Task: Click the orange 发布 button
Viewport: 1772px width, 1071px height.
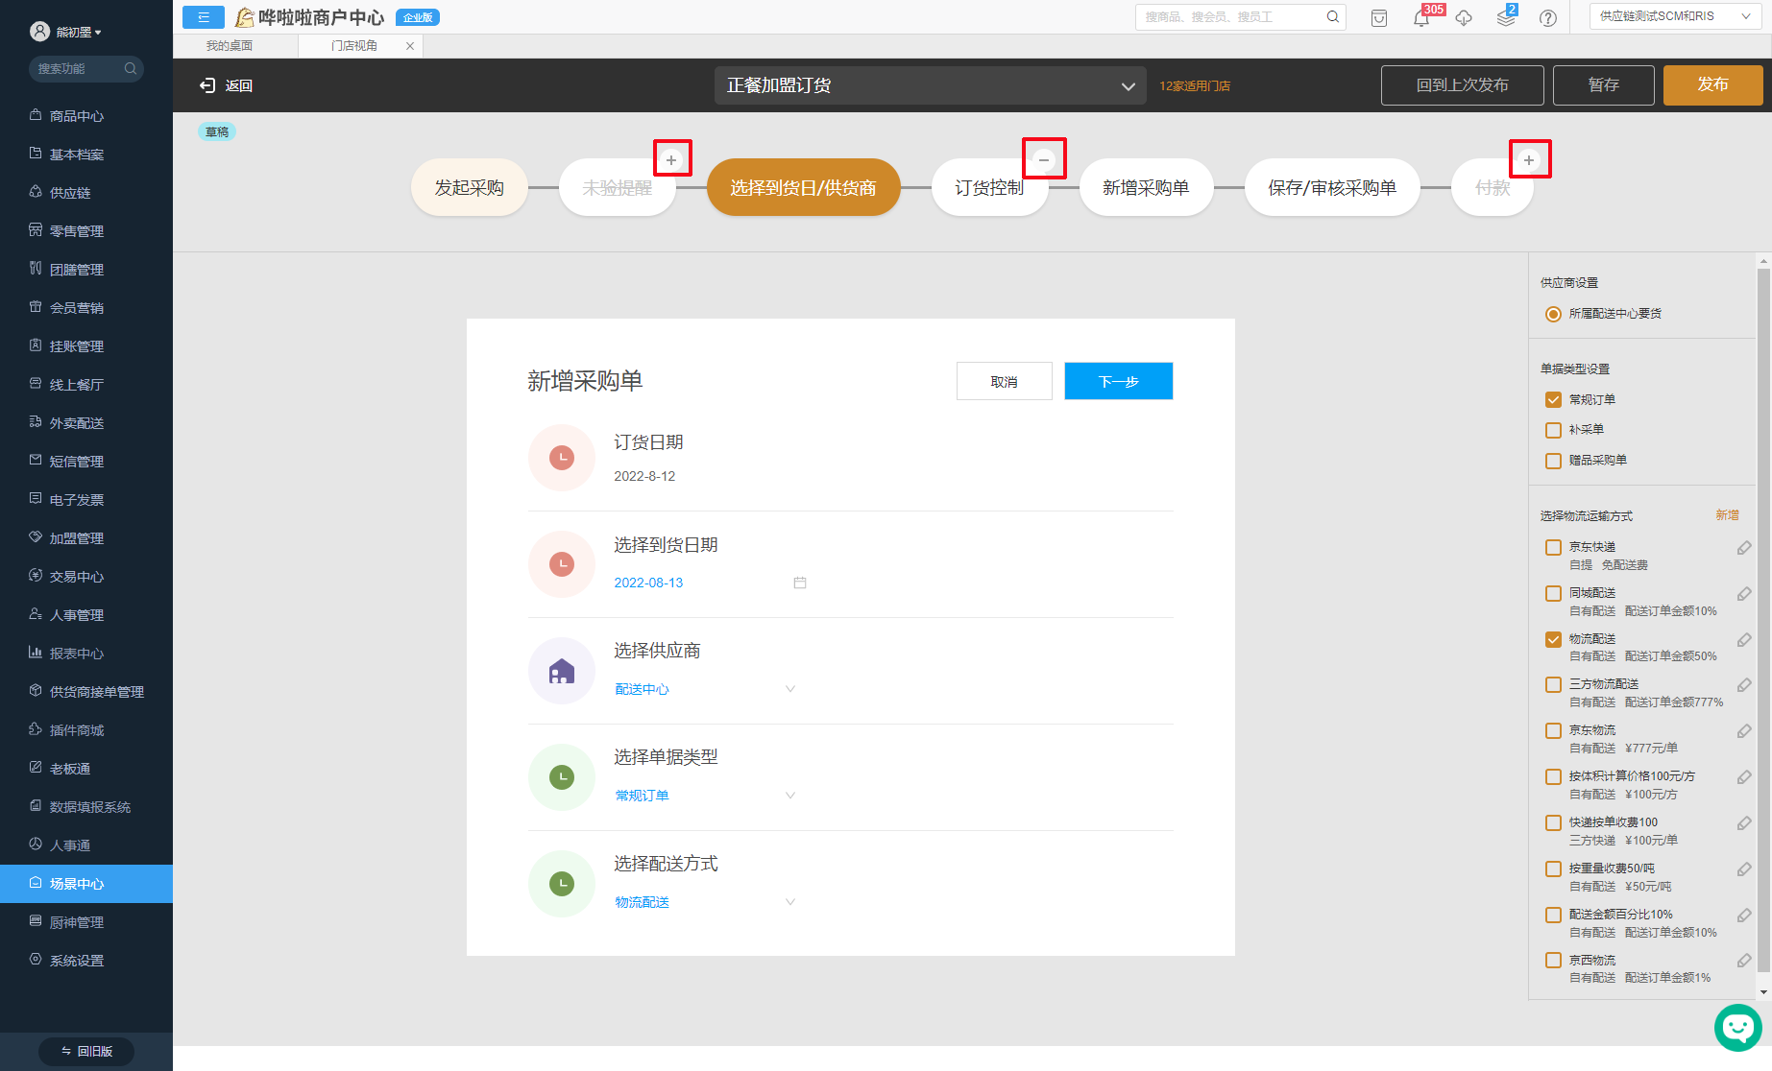Action: pyautogui.click(x=1711, y=84)
